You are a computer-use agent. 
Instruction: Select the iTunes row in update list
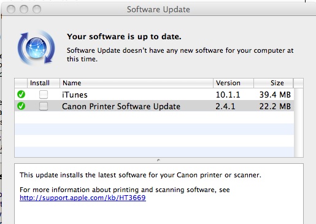pos(154,95)
